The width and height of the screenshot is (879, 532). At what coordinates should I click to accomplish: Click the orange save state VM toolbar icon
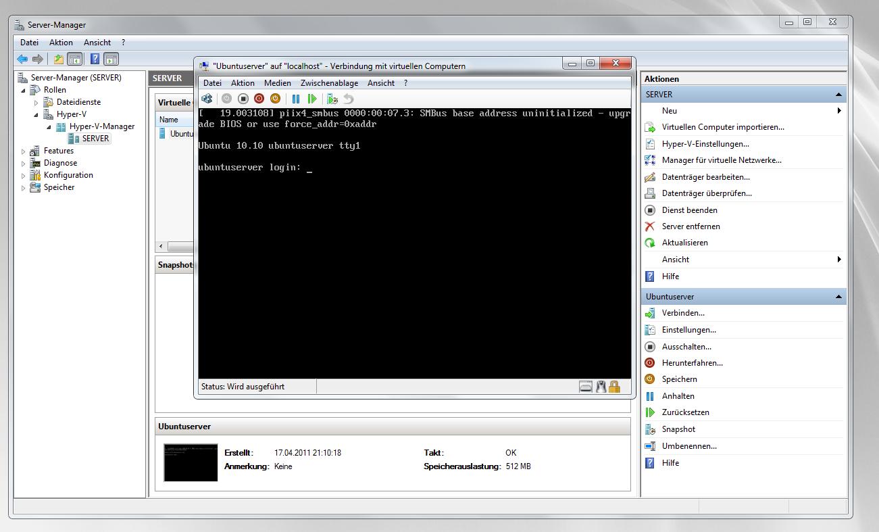click(275, 99)
